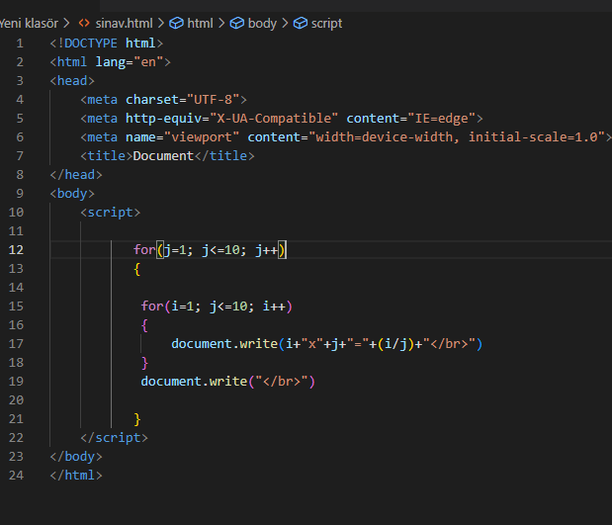Click the word Document in the title
Image resolution: width=612 pixels, height=525 pixels.
coord(163,156)
